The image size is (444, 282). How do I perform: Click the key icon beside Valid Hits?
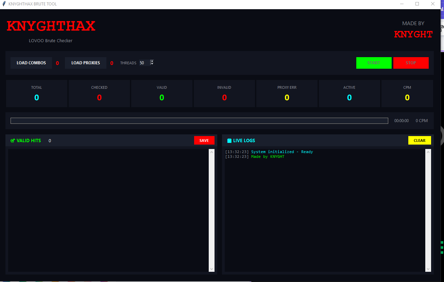[x=13, y=140]
